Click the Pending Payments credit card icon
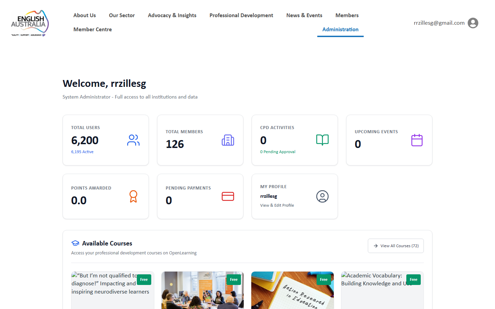The height and width of the screenshot is (309, 495). click(x=228, y=196)
